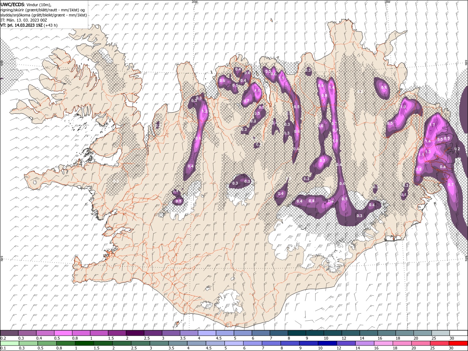The width and height of the screenshot is (468, 351).
Task: Choose lower legend swatch labeled 2
Action: [121, 343]
